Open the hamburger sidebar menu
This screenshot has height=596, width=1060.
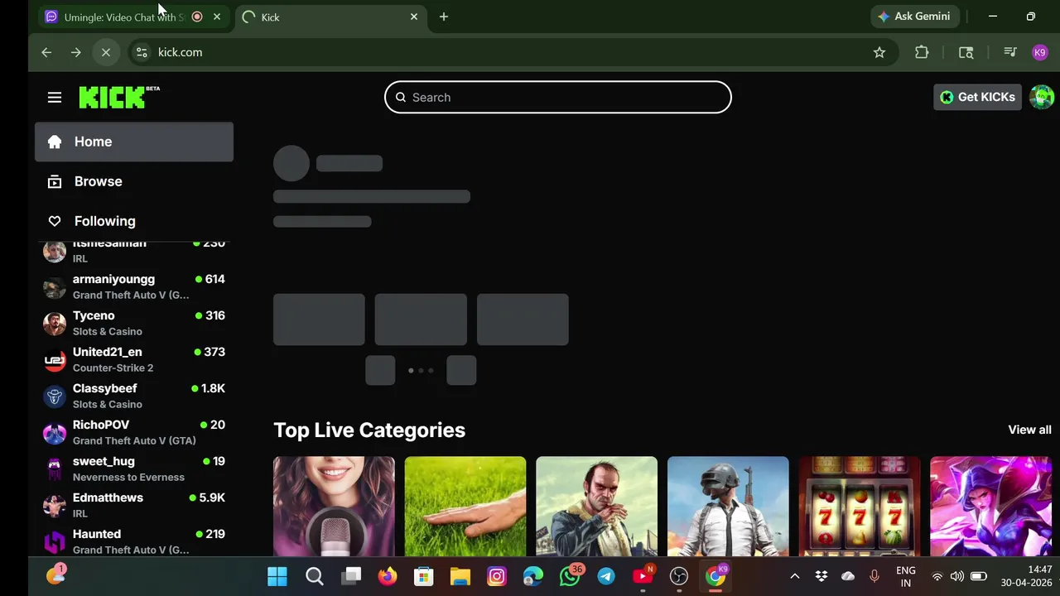coord(55,98)
